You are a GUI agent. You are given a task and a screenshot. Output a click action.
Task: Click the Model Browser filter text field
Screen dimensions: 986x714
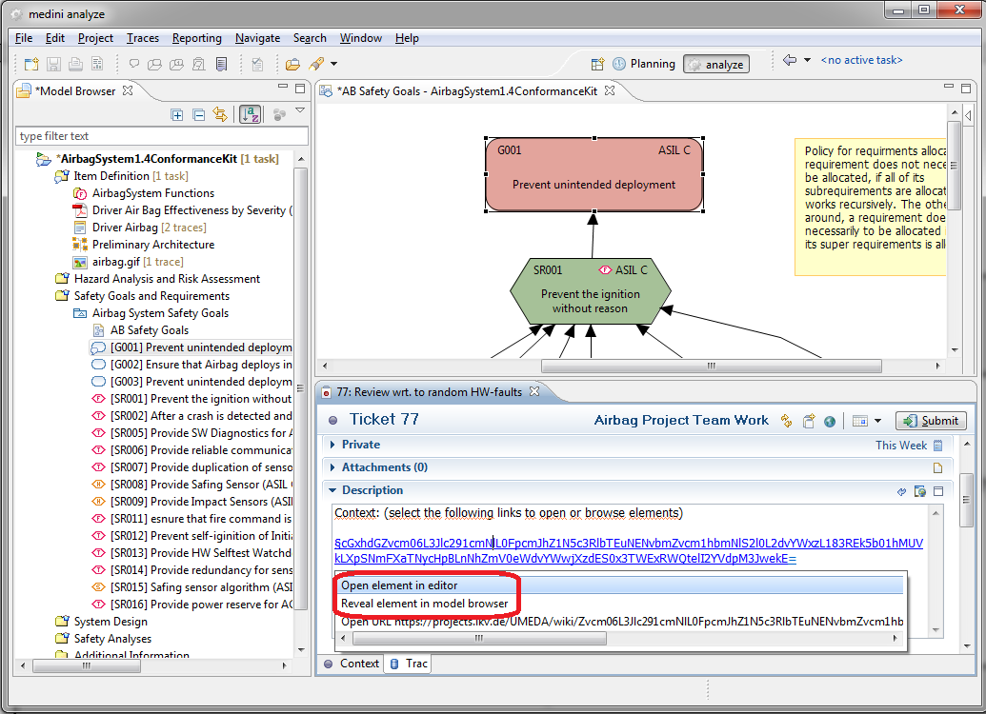tap(161, 136)
